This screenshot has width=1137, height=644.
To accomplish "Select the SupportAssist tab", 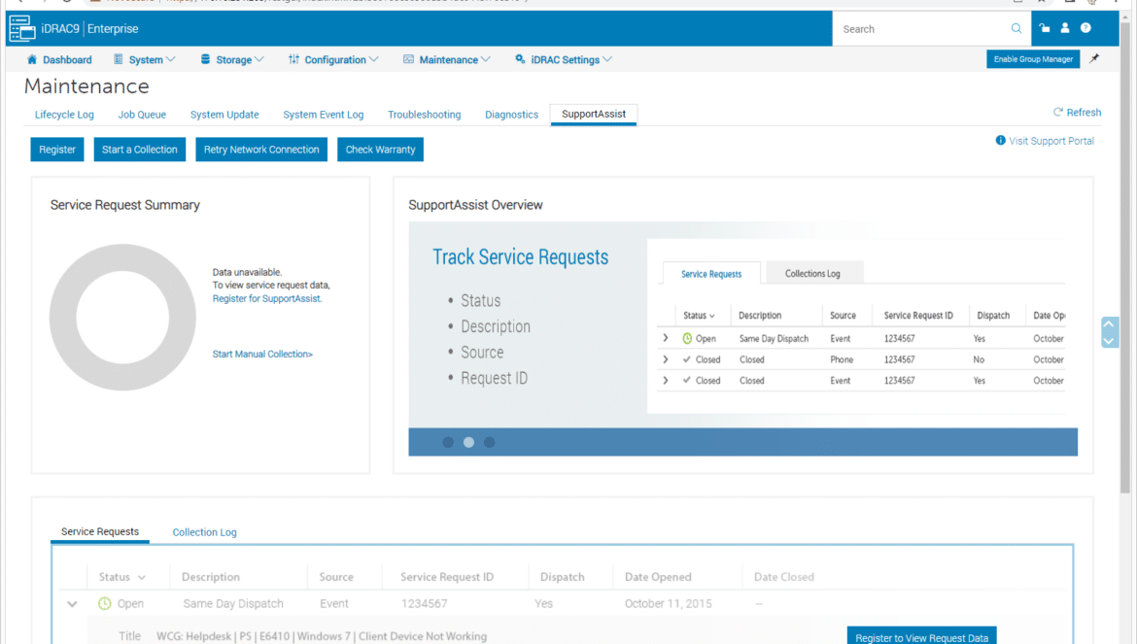I will (x=594, y=114).
